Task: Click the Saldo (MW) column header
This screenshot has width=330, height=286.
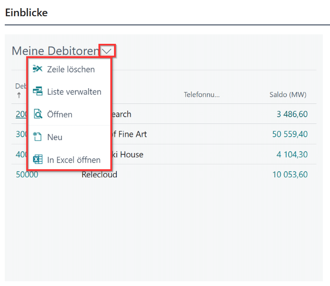Action: point(288,95)
